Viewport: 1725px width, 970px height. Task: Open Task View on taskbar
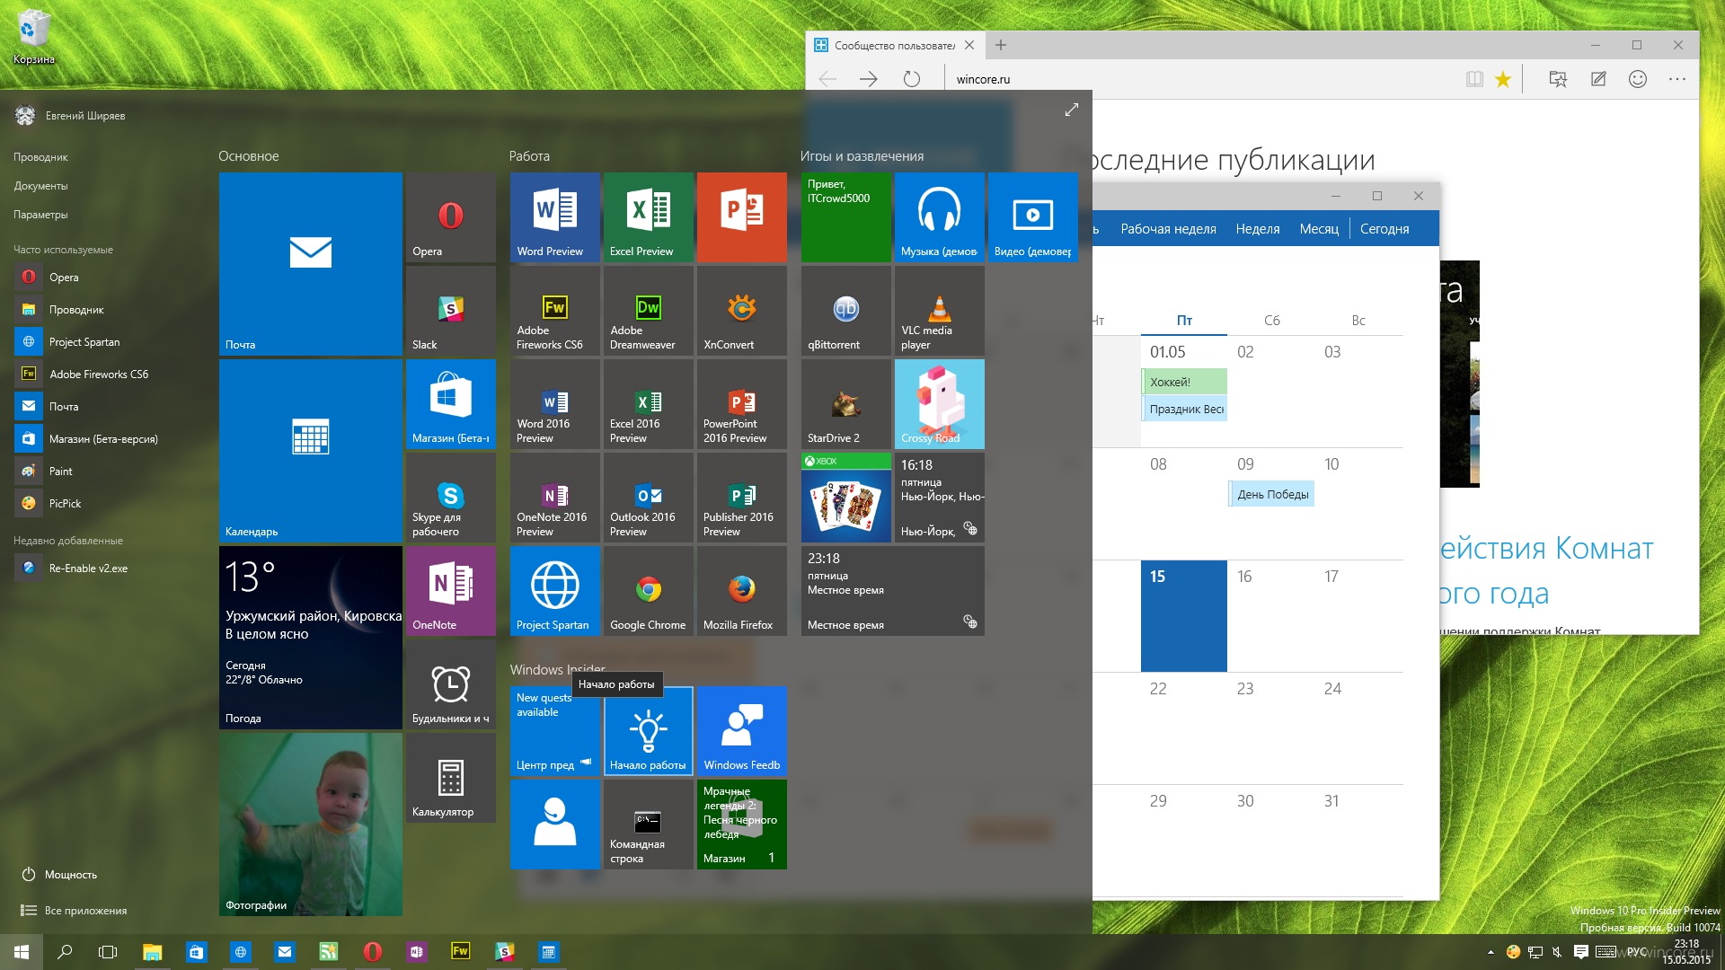click(108, 952)
